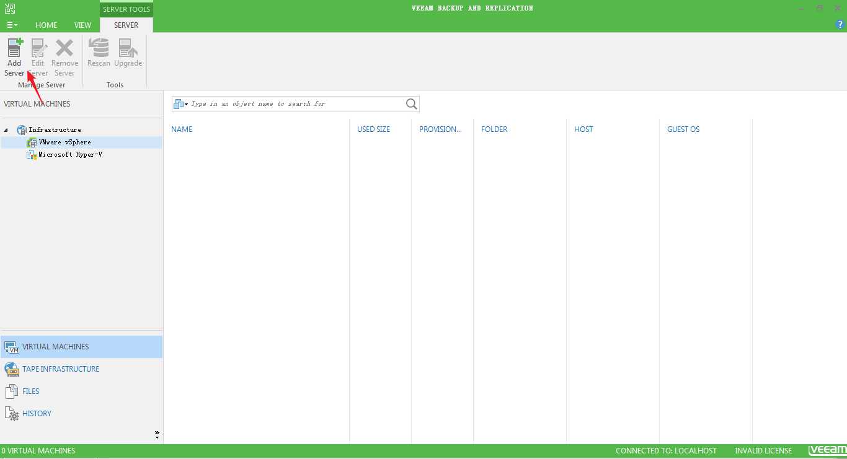
Task: Click INVALID LICENSE in the status bar
Action: tap(763, 451)
